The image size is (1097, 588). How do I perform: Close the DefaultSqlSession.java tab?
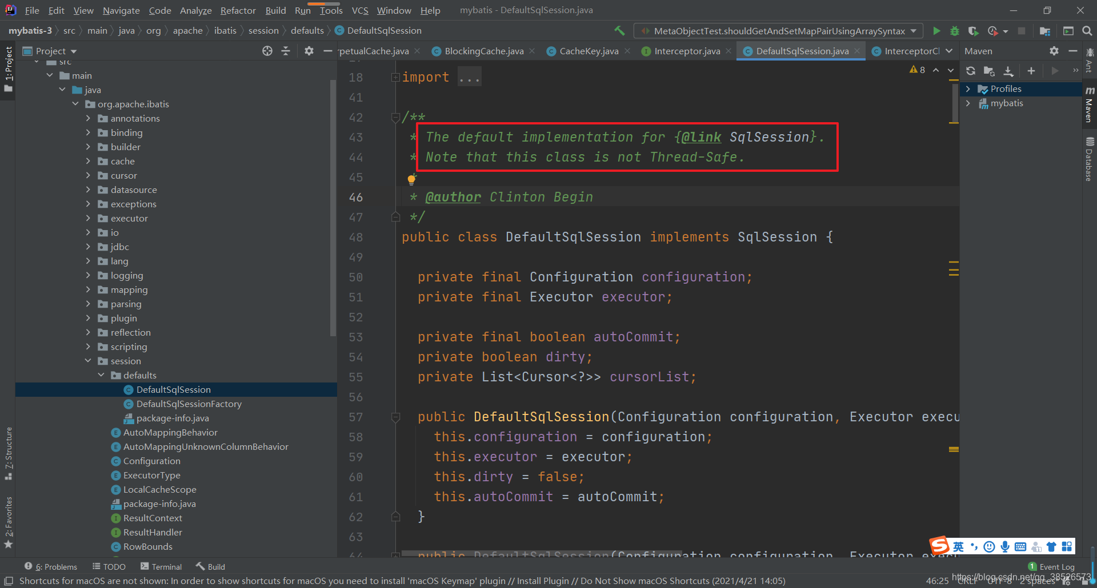(857, 51)
